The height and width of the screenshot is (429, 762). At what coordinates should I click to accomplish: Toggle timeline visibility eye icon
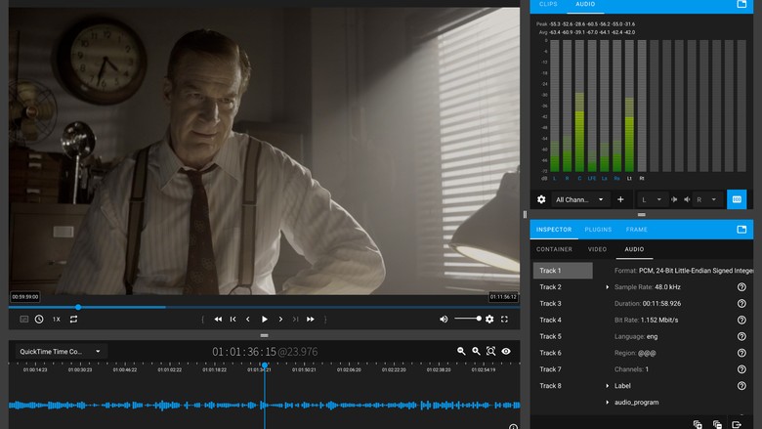506,351
